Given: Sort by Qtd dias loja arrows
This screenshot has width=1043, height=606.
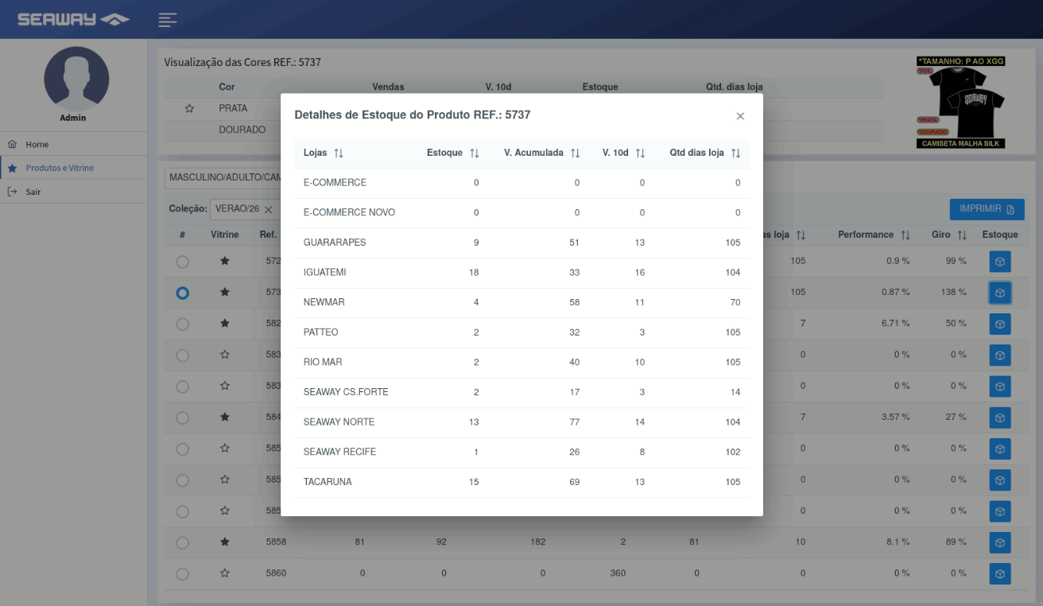Looking at the screenshot, I should point(735,153).
